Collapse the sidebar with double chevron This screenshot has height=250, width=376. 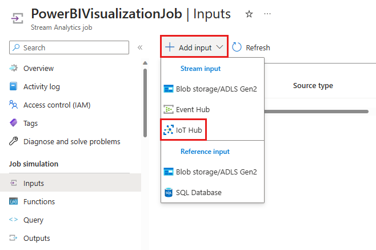coord(140,47)
